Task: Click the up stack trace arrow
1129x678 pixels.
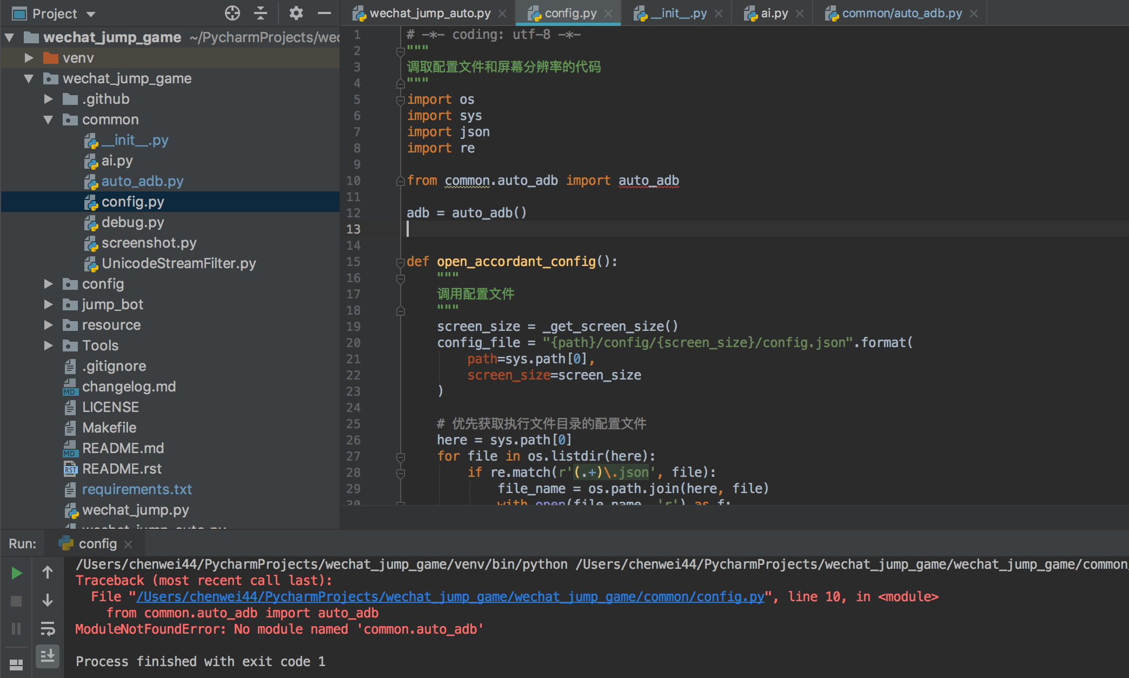Action: [x=48, y=572]
